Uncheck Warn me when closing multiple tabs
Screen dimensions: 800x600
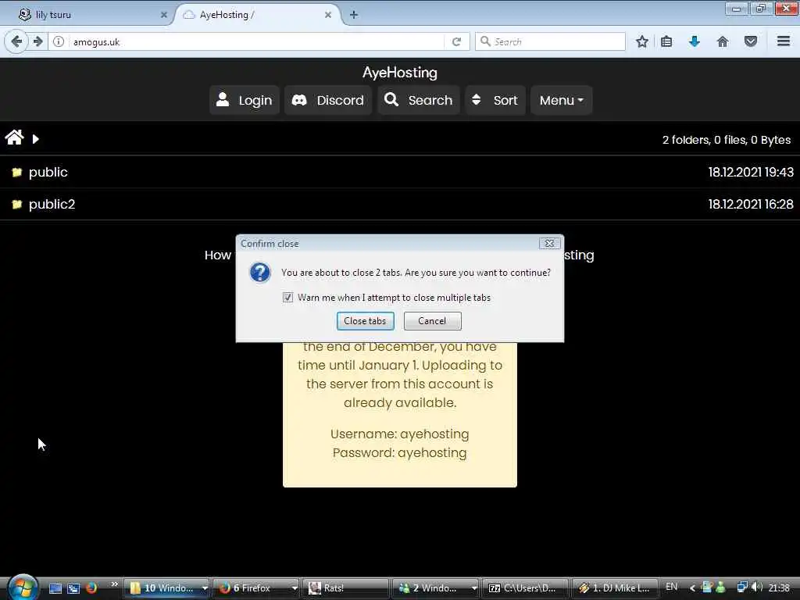coord(287,298)
